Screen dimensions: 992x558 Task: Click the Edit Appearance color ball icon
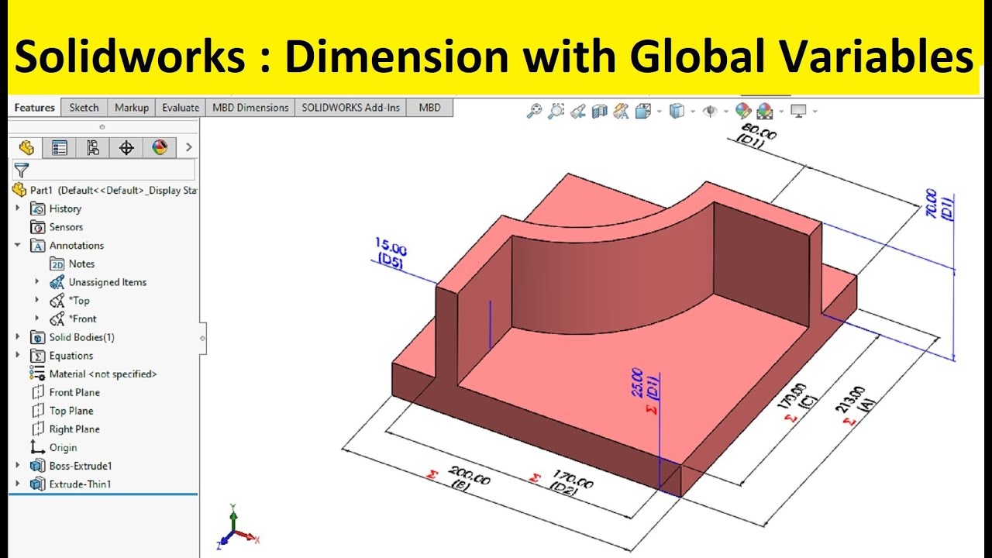tap(743, 111)
